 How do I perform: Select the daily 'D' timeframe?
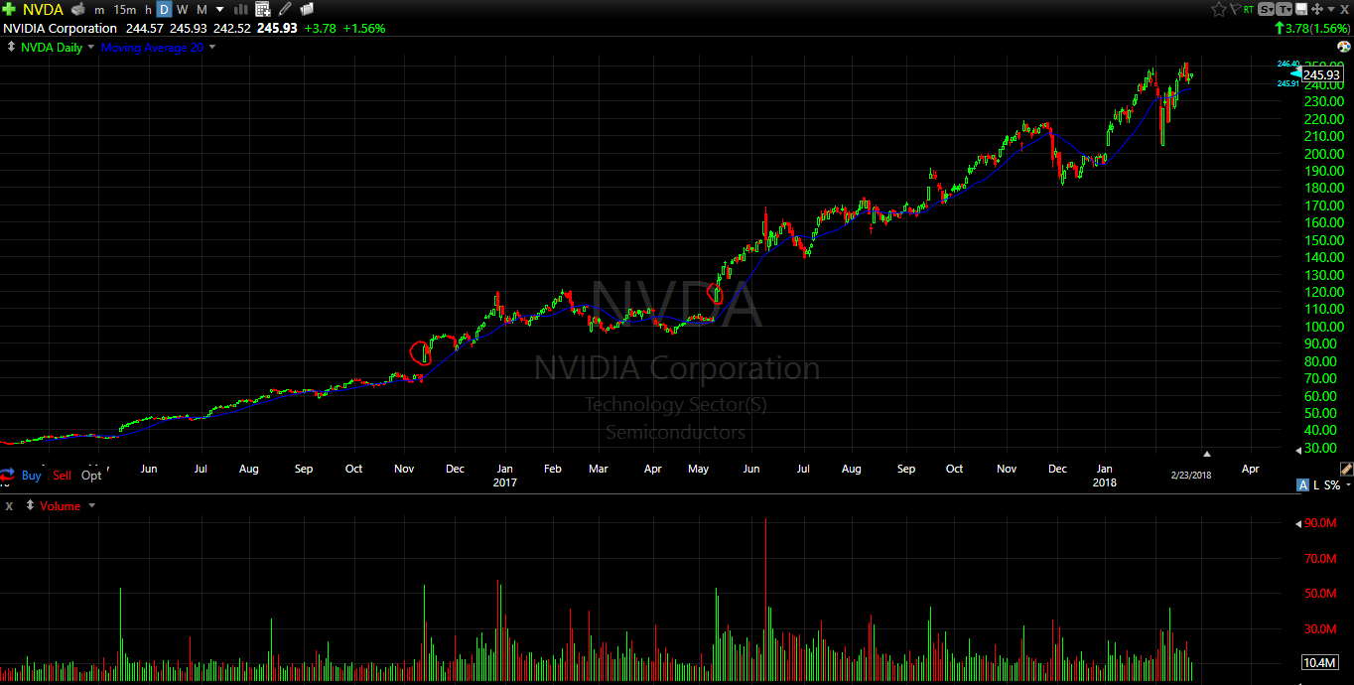pyautogui.click(x=165, y=10)
